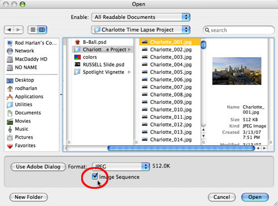Open the Format JPEG dropdown
278x206 pixels.
pos(121,167)
